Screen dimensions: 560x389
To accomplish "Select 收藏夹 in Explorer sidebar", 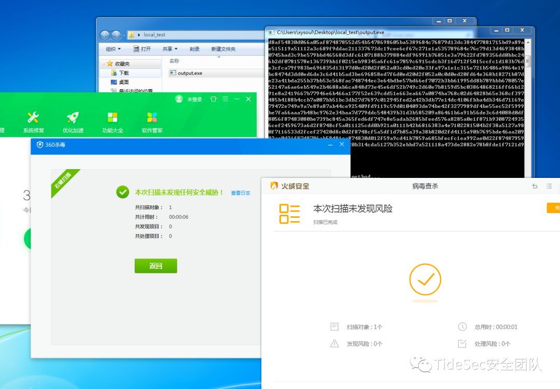I will [x=122, y=64].
